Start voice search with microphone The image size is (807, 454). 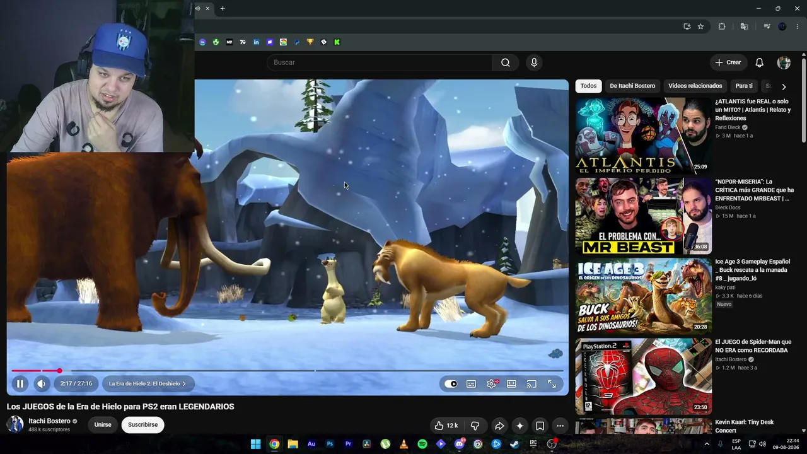point(534,62)
